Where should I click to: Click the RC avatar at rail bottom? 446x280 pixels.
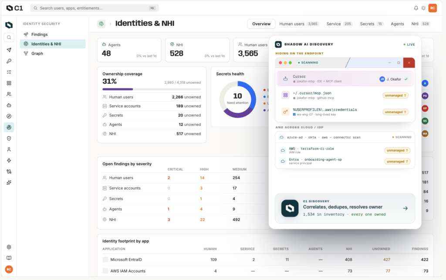click(x=9, y=269)
